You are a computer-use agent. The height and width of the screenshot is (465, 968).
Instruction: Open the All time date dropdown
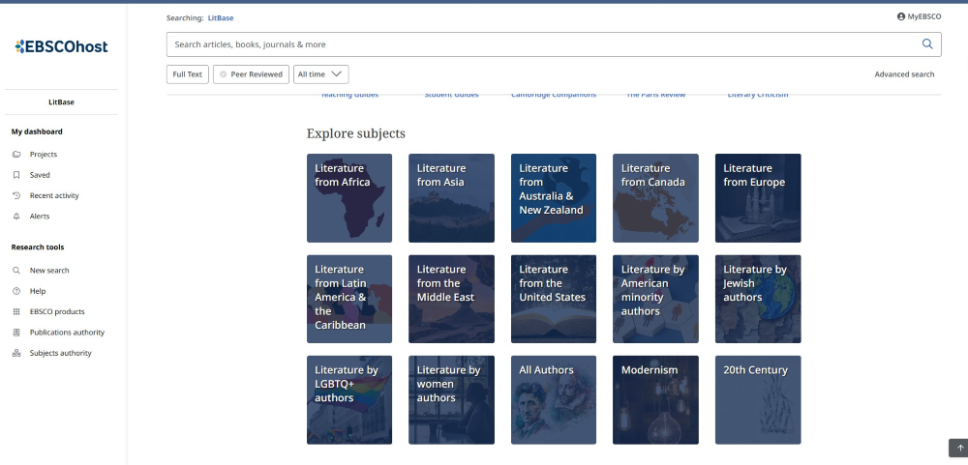[321, 74]
